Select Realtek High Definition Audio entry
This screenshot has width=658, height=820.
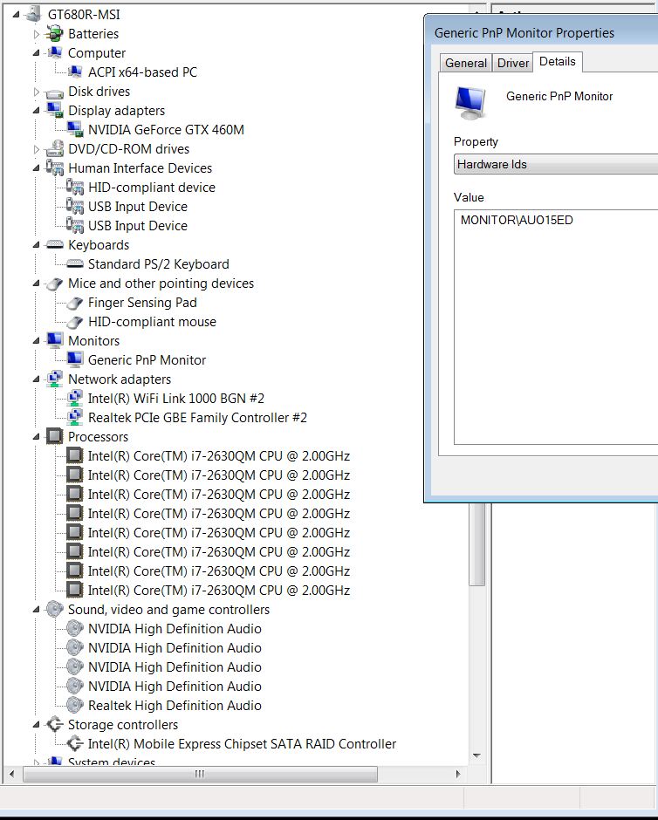[x=175, y=706]
